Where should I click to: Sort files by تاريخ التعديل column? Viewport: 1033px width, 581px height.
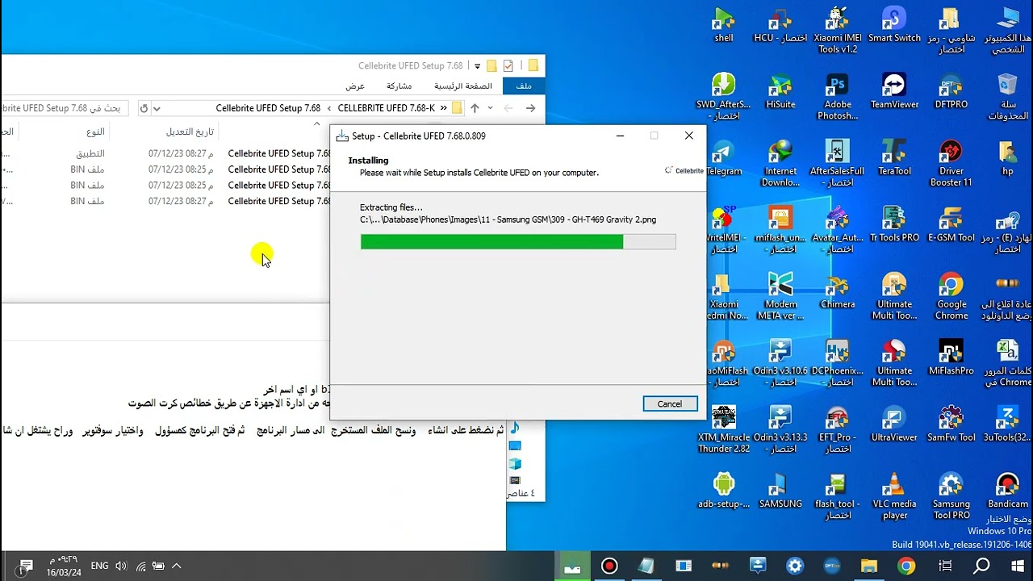190,132
